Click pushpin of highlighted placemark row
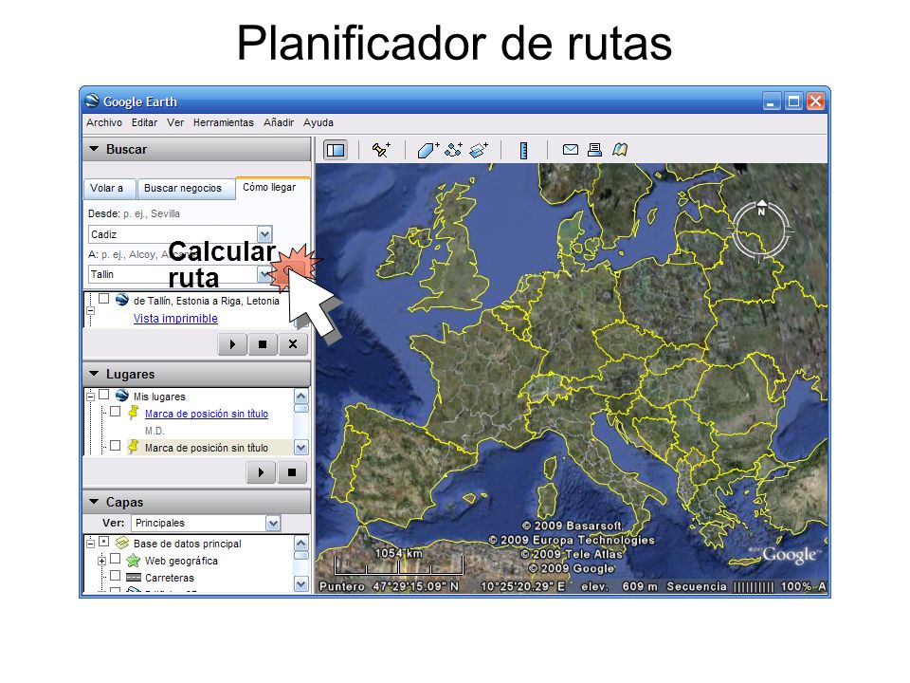 pos(134,447)
